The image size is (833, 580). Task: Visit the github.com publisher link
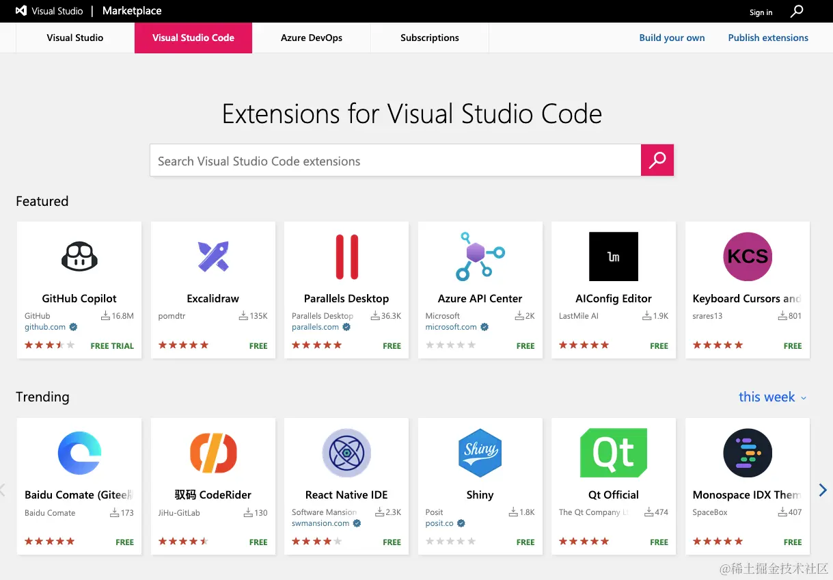[x=45, y=328]
